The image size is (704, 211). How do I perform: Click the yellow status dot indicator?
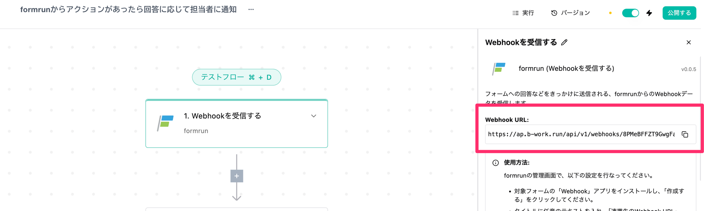(610, 13)
